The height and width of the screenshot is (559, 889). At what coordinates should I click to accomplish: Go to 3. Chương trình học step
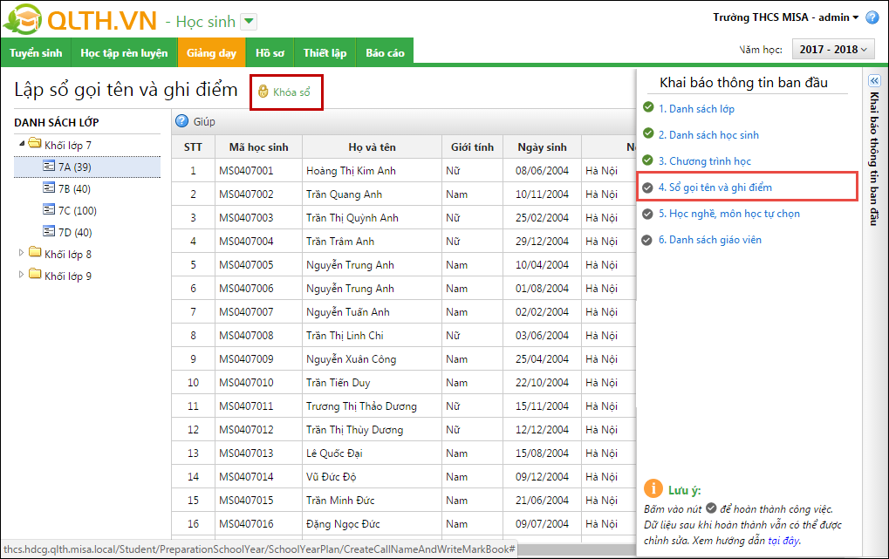point(704,161)
